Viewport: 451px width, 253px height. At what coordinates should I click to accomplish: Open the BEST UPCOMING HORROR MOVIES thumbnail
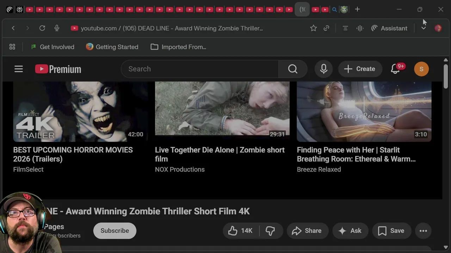point(80,111)
